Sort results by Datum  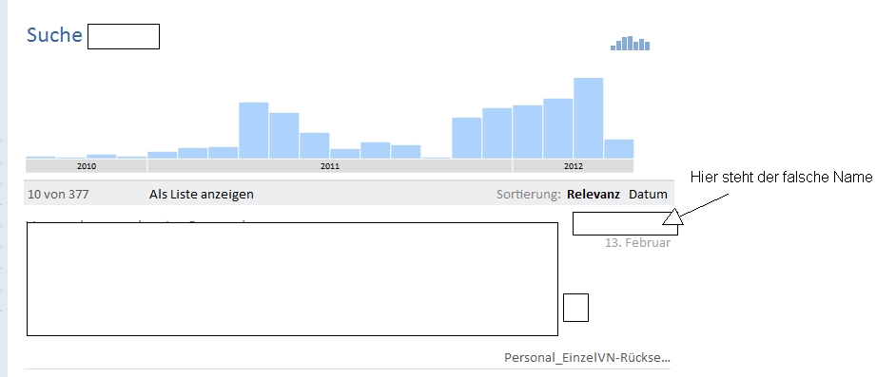coord(648,194)
